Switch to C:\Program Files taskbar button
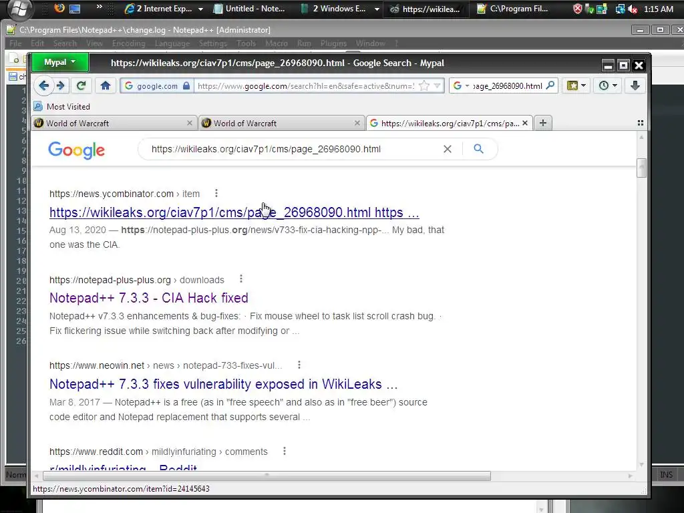 click(513, 8)
